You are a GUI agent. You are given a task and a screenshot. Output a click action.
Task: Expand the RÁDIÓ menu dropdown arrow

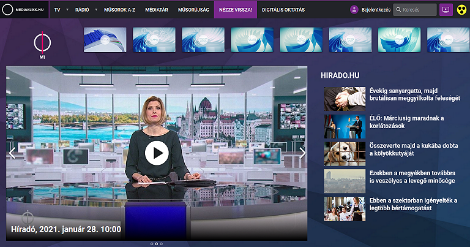(x=96, y=10)
